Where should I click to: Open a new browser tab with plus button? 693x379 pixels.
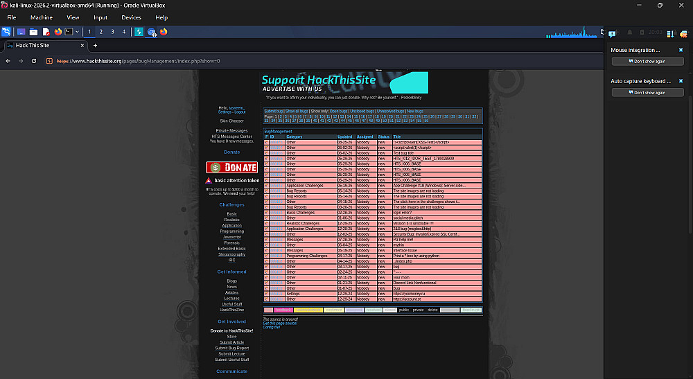click(95, 46)
